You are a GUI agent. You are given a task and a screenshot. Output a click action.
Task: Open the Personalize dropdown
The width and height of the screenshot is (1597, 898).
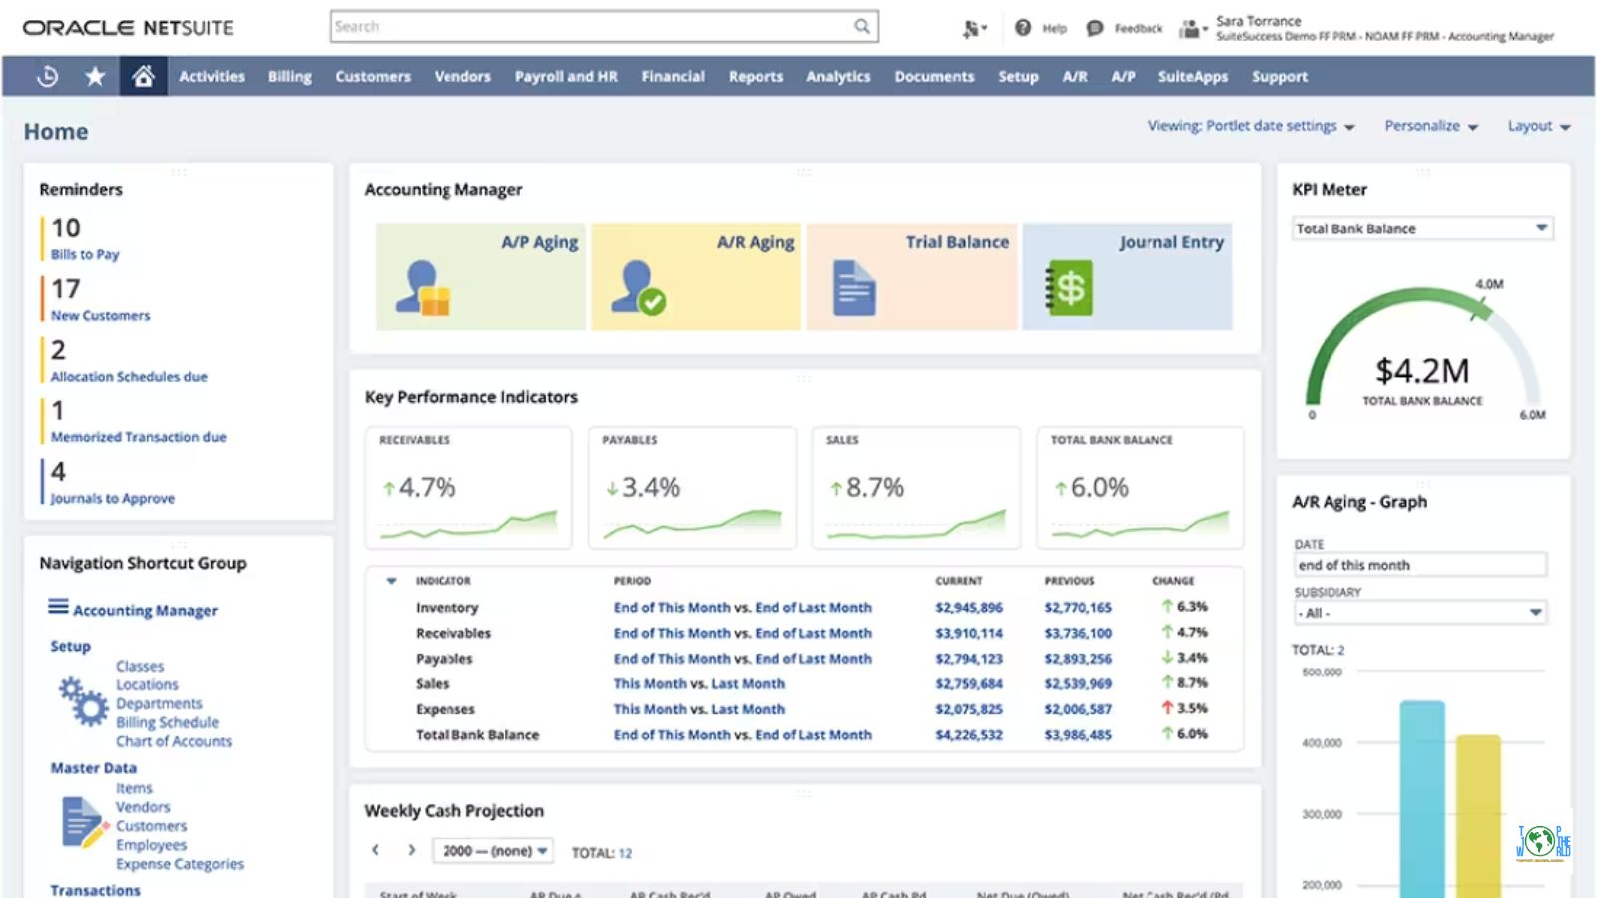tap(1431, 126)
